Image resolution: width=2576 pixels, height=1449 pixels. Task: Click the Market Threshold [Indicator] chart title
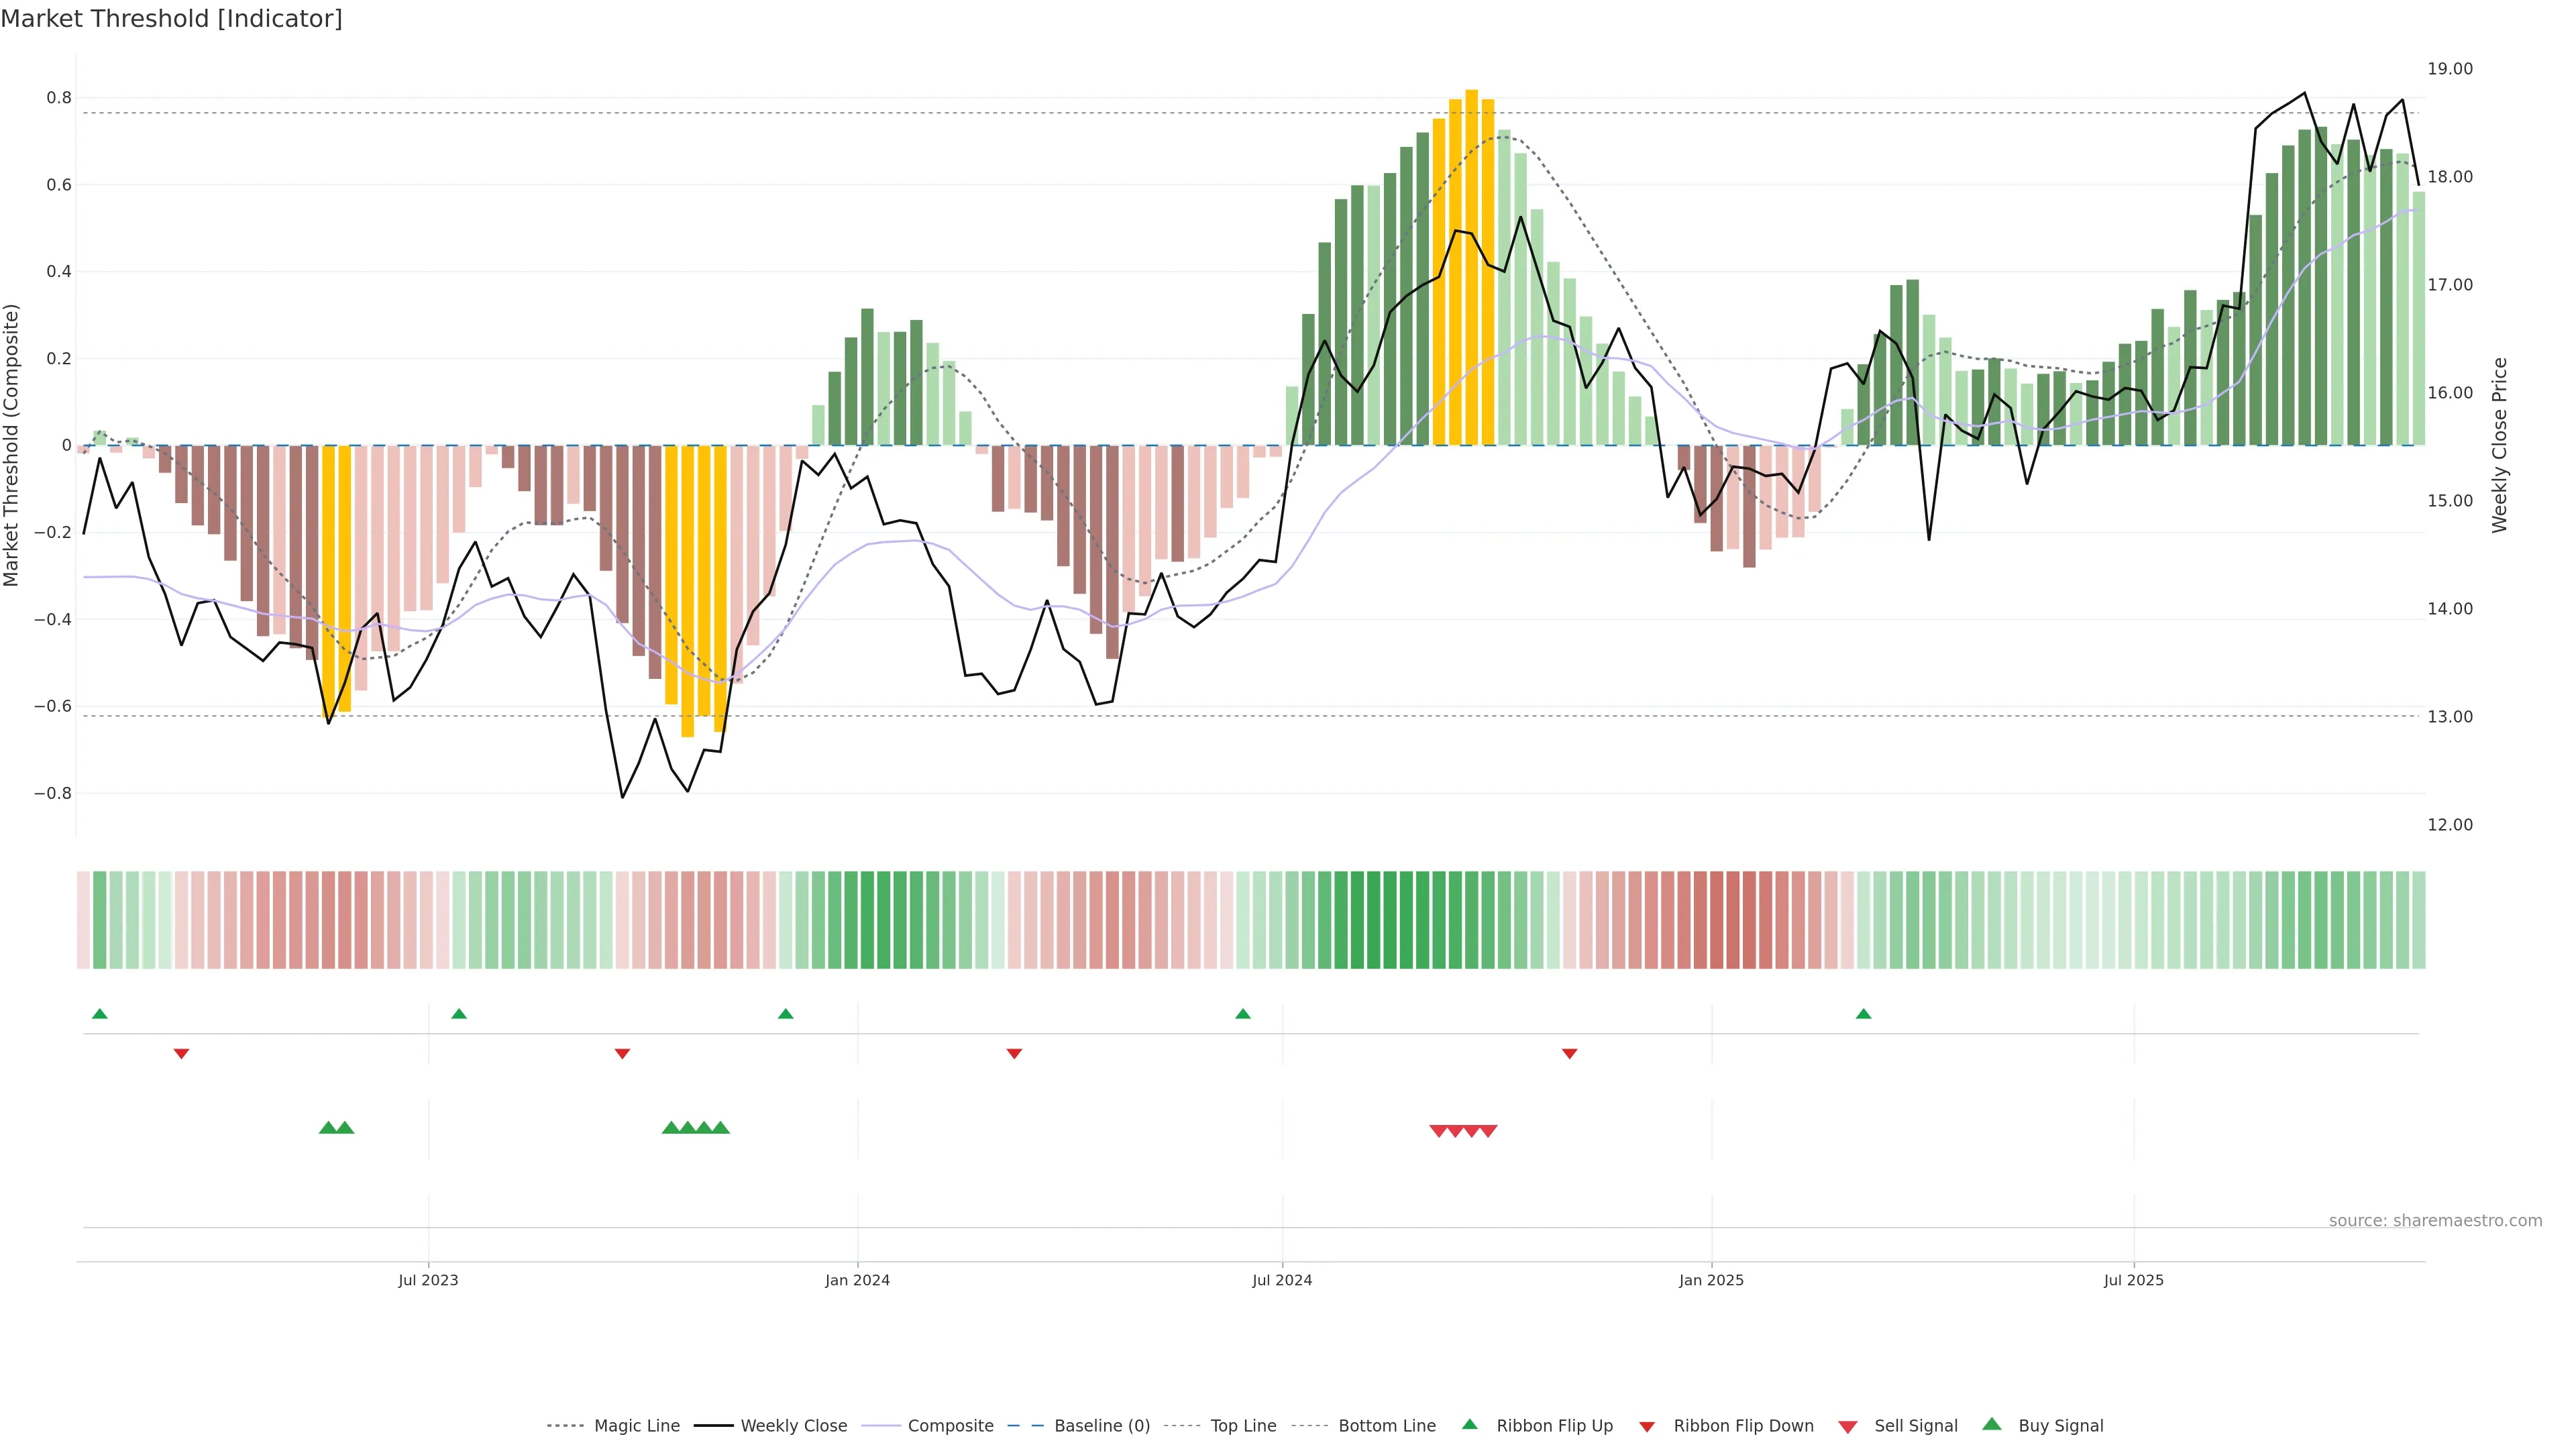click(x=171, y=19)
